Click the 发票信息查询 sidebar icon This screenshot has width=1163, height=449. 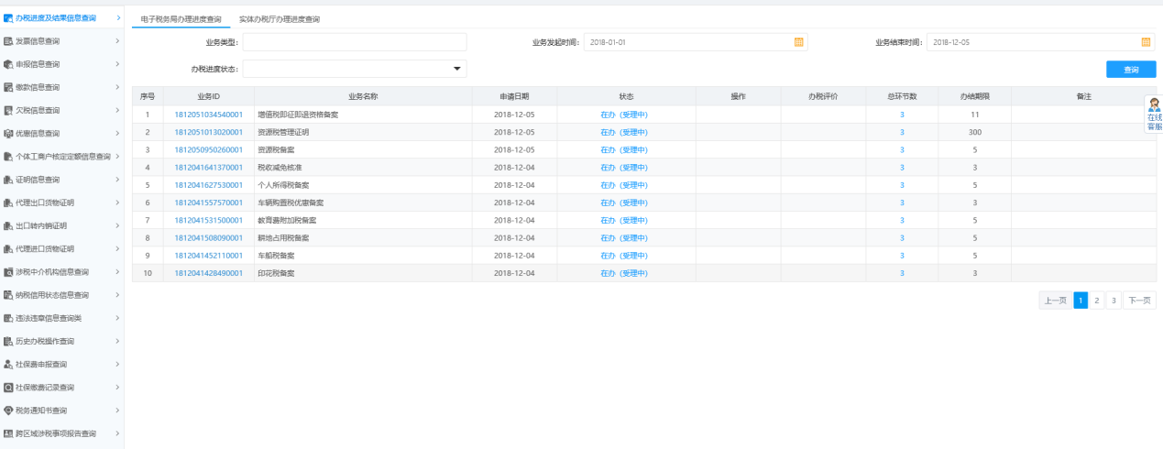[8, 41]
